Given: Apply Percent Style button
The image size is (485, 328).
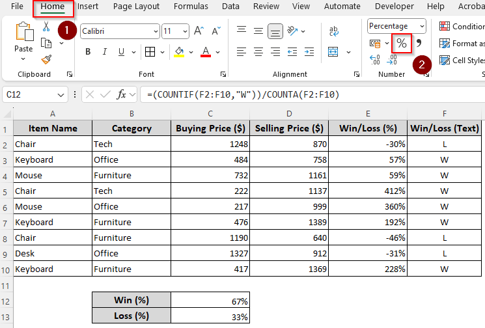Looking at the screenshot, I should point(402,44).
